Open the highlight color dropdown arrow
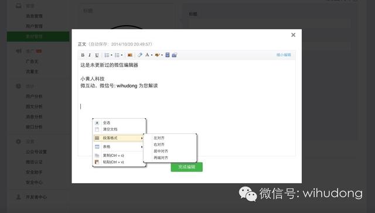The image size is (375, 213). tap(162, 55)
